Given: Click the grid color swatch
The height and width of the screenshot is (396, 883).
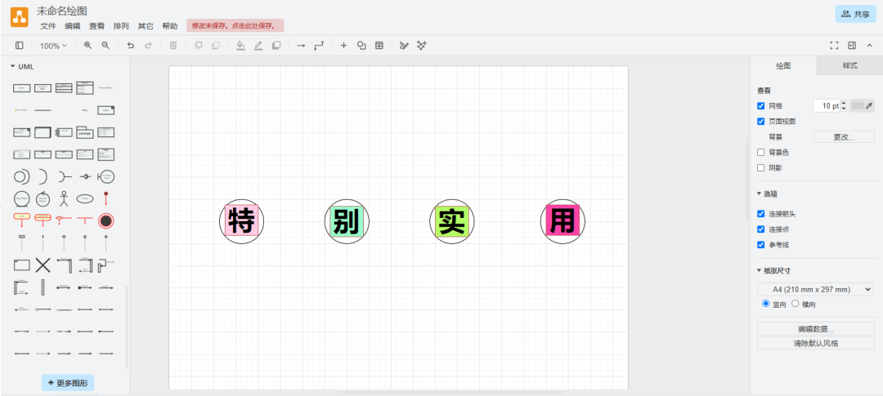Looking at the screenshot, I should (858, 106).
